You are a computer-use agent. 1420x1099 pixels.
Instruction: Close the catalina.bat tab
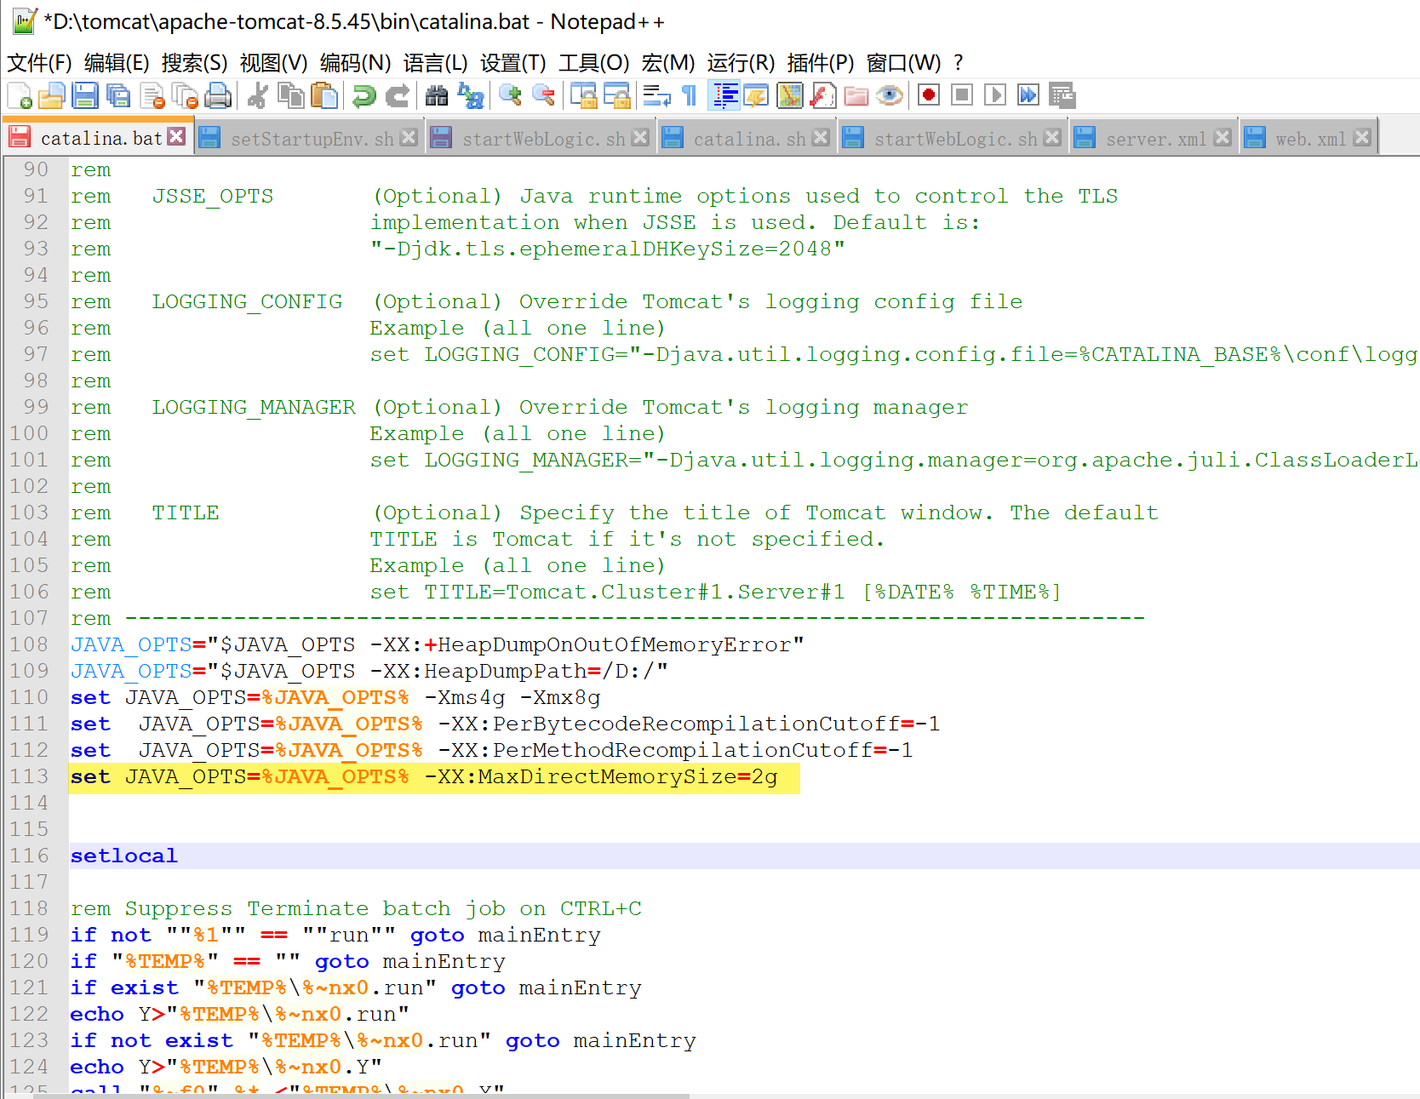pyautogui.click(x=176, y=136)
